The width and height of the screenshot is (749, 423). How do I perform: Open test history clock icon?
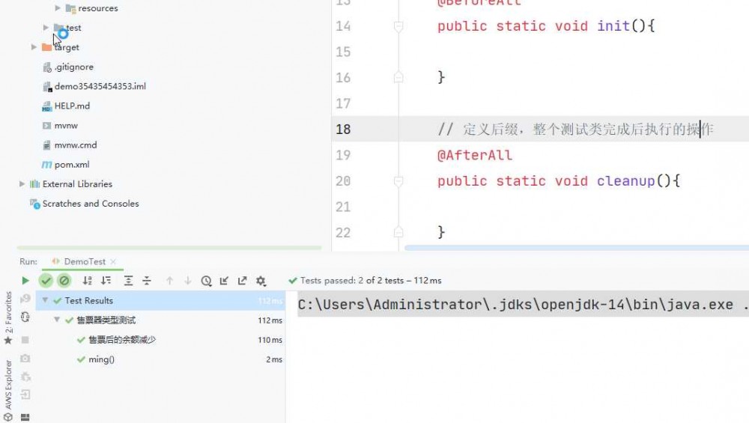(x=206, y=281)
